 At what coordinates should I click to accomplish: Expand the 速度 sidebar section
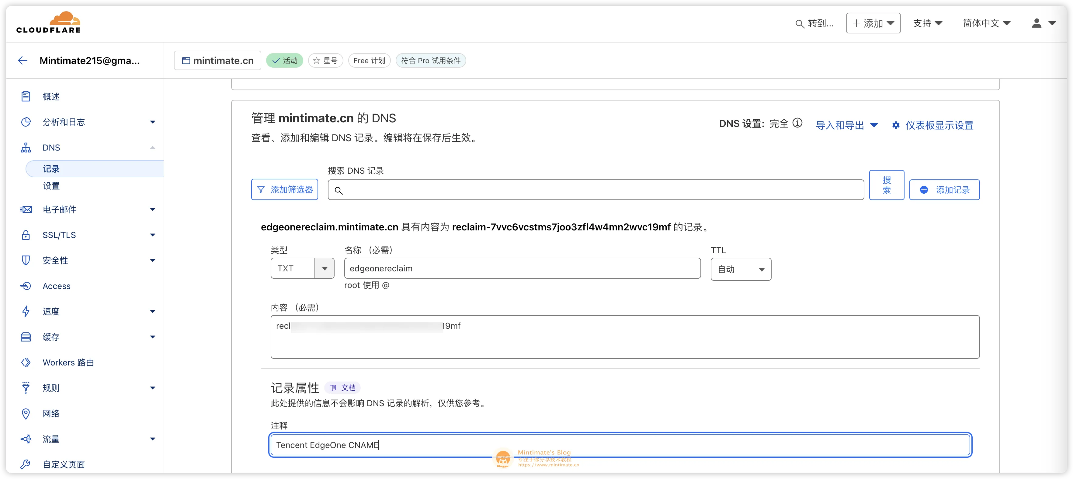(x=152, y=311)
